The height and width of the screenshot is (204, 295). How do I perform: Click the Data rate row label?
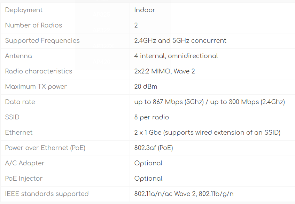[x=20, y=102]
